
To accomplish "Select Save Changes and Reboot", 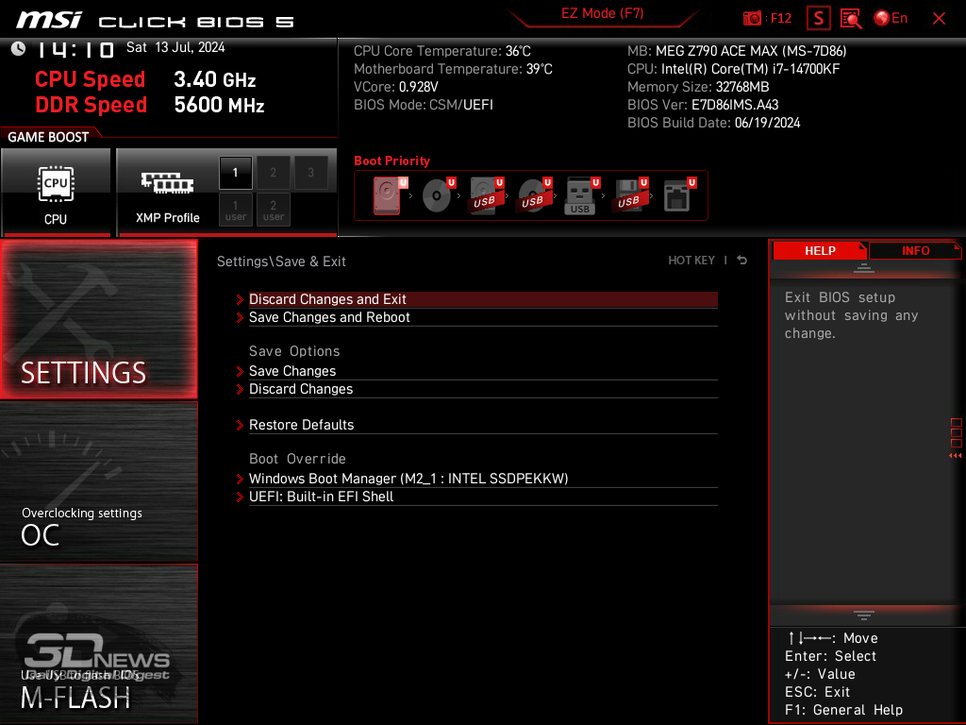I will click(483, 317).
